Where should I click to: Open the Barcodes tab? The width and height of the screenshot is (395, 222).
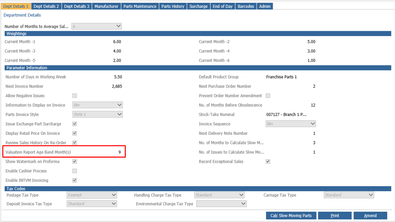[x=246, y=6]
